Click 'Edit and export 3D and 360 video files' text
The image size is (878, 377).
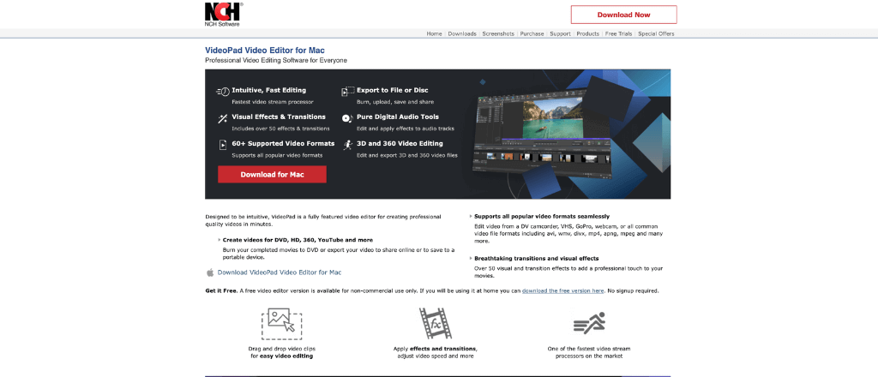(x=407, y=155)
